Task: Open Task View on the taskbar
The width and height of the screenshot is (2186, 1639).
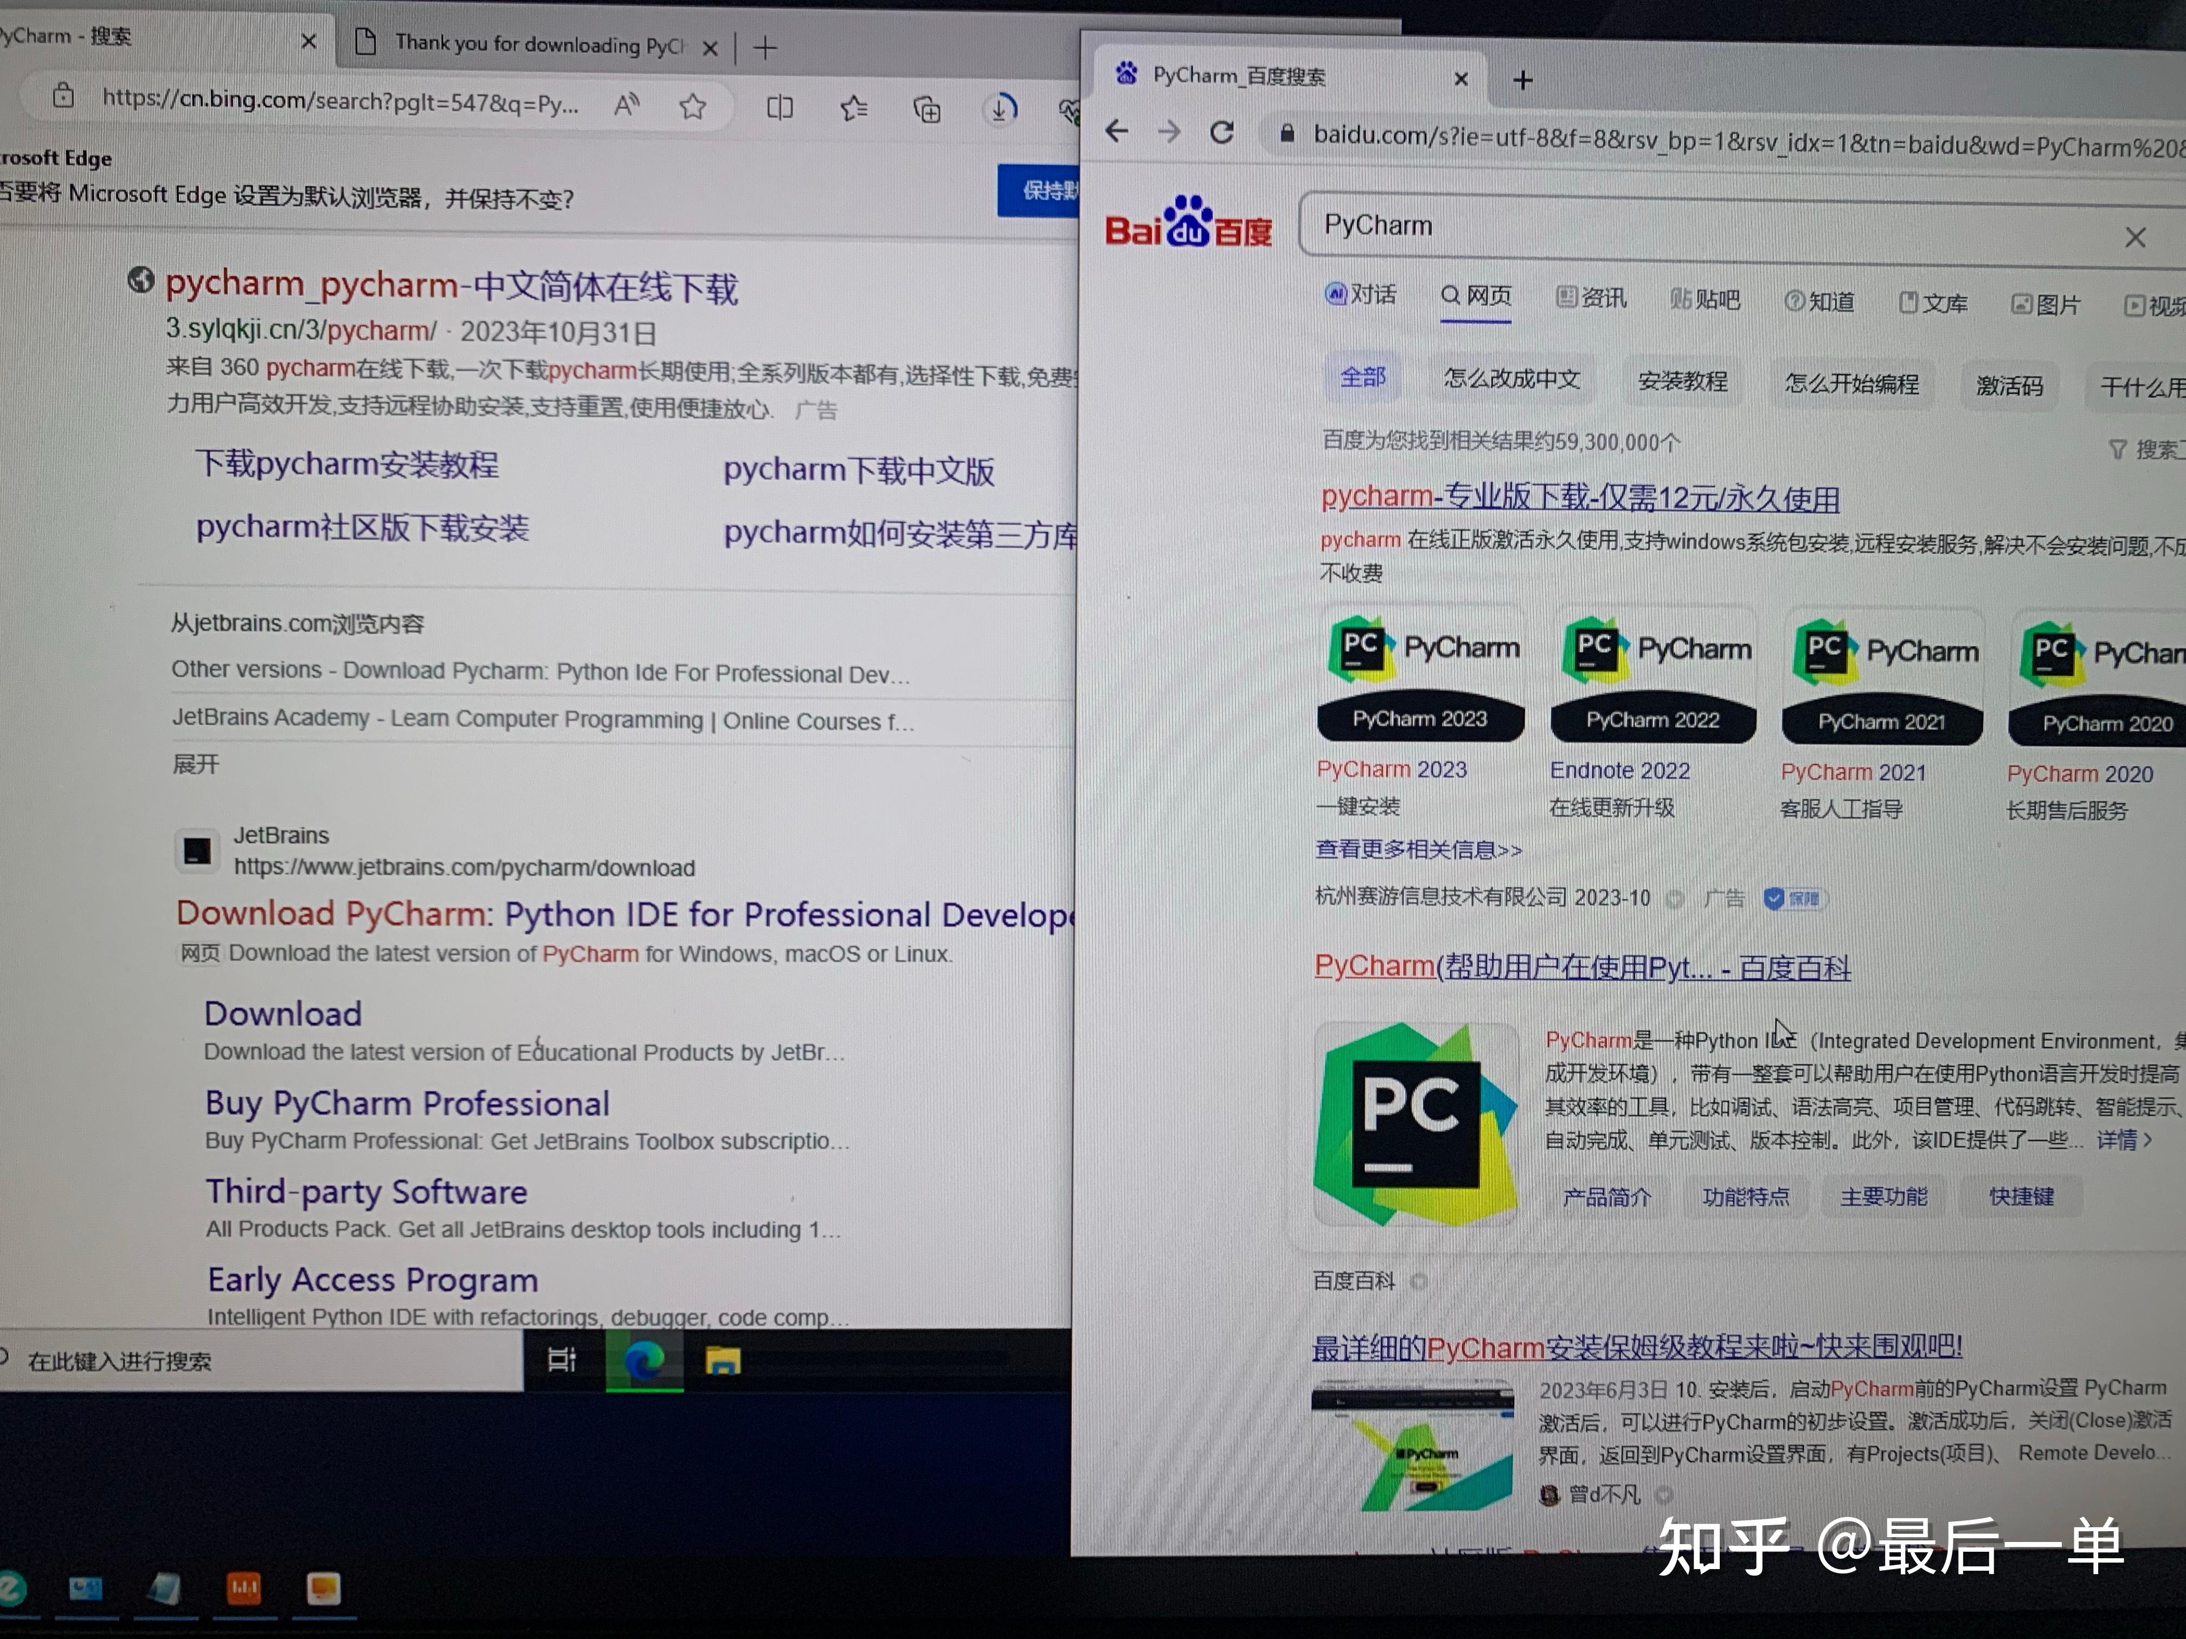Action: (561, 1360)
